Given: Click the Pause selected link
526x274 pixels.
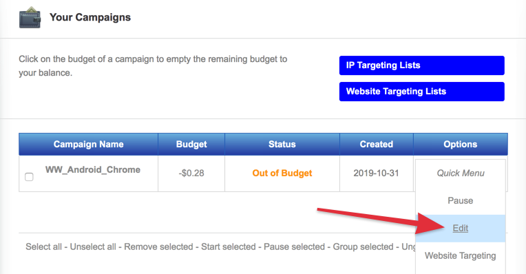Looking at the screenshot, I should click(294, 247).
